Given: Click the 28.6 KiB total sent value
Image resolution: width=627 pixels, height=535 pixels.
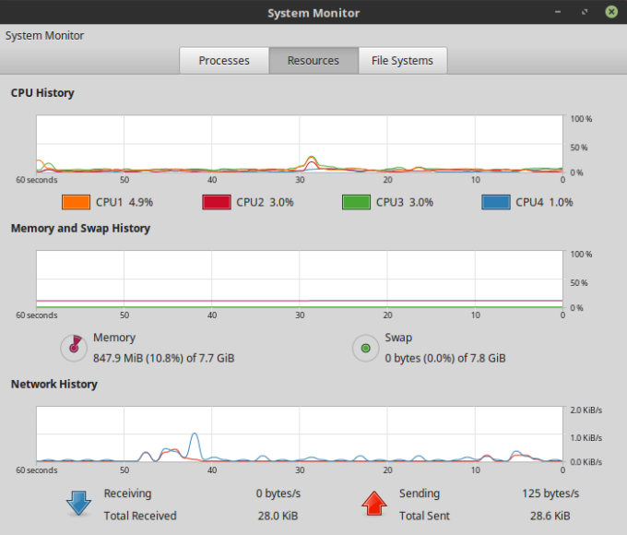Looking at the screenshot, I should click(550, 516).
